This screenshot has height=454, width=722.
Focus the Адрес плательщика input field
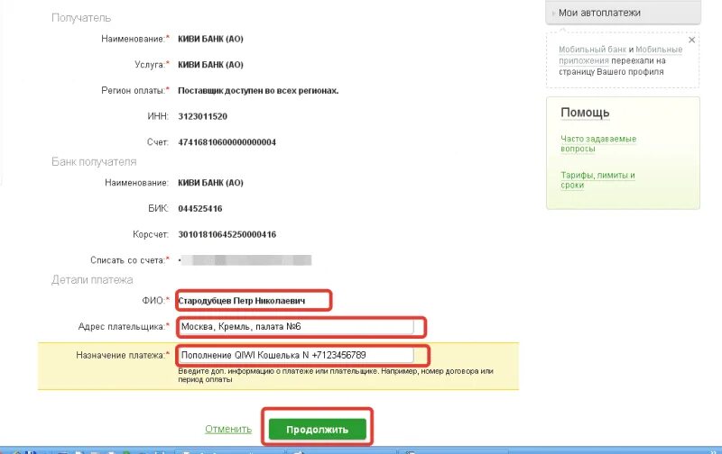pyautogui.click(x=297, y=327)
